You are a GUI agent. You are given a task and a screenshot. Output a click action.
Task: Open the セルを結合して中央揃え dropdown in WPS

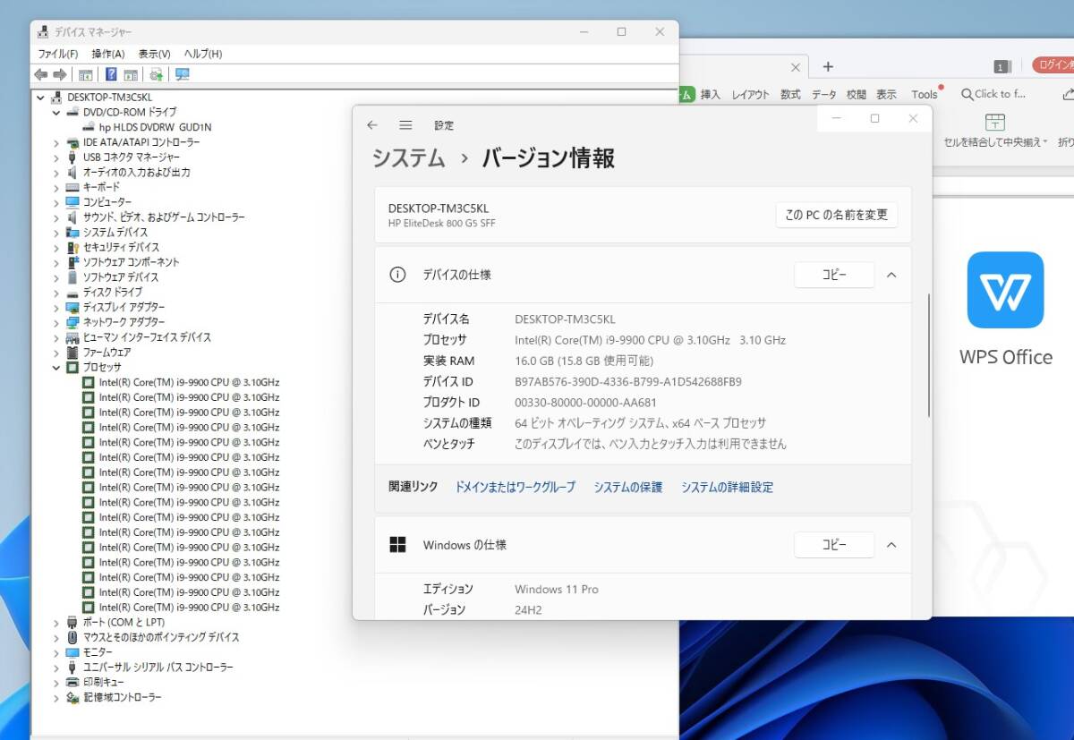click(1044, 142)
